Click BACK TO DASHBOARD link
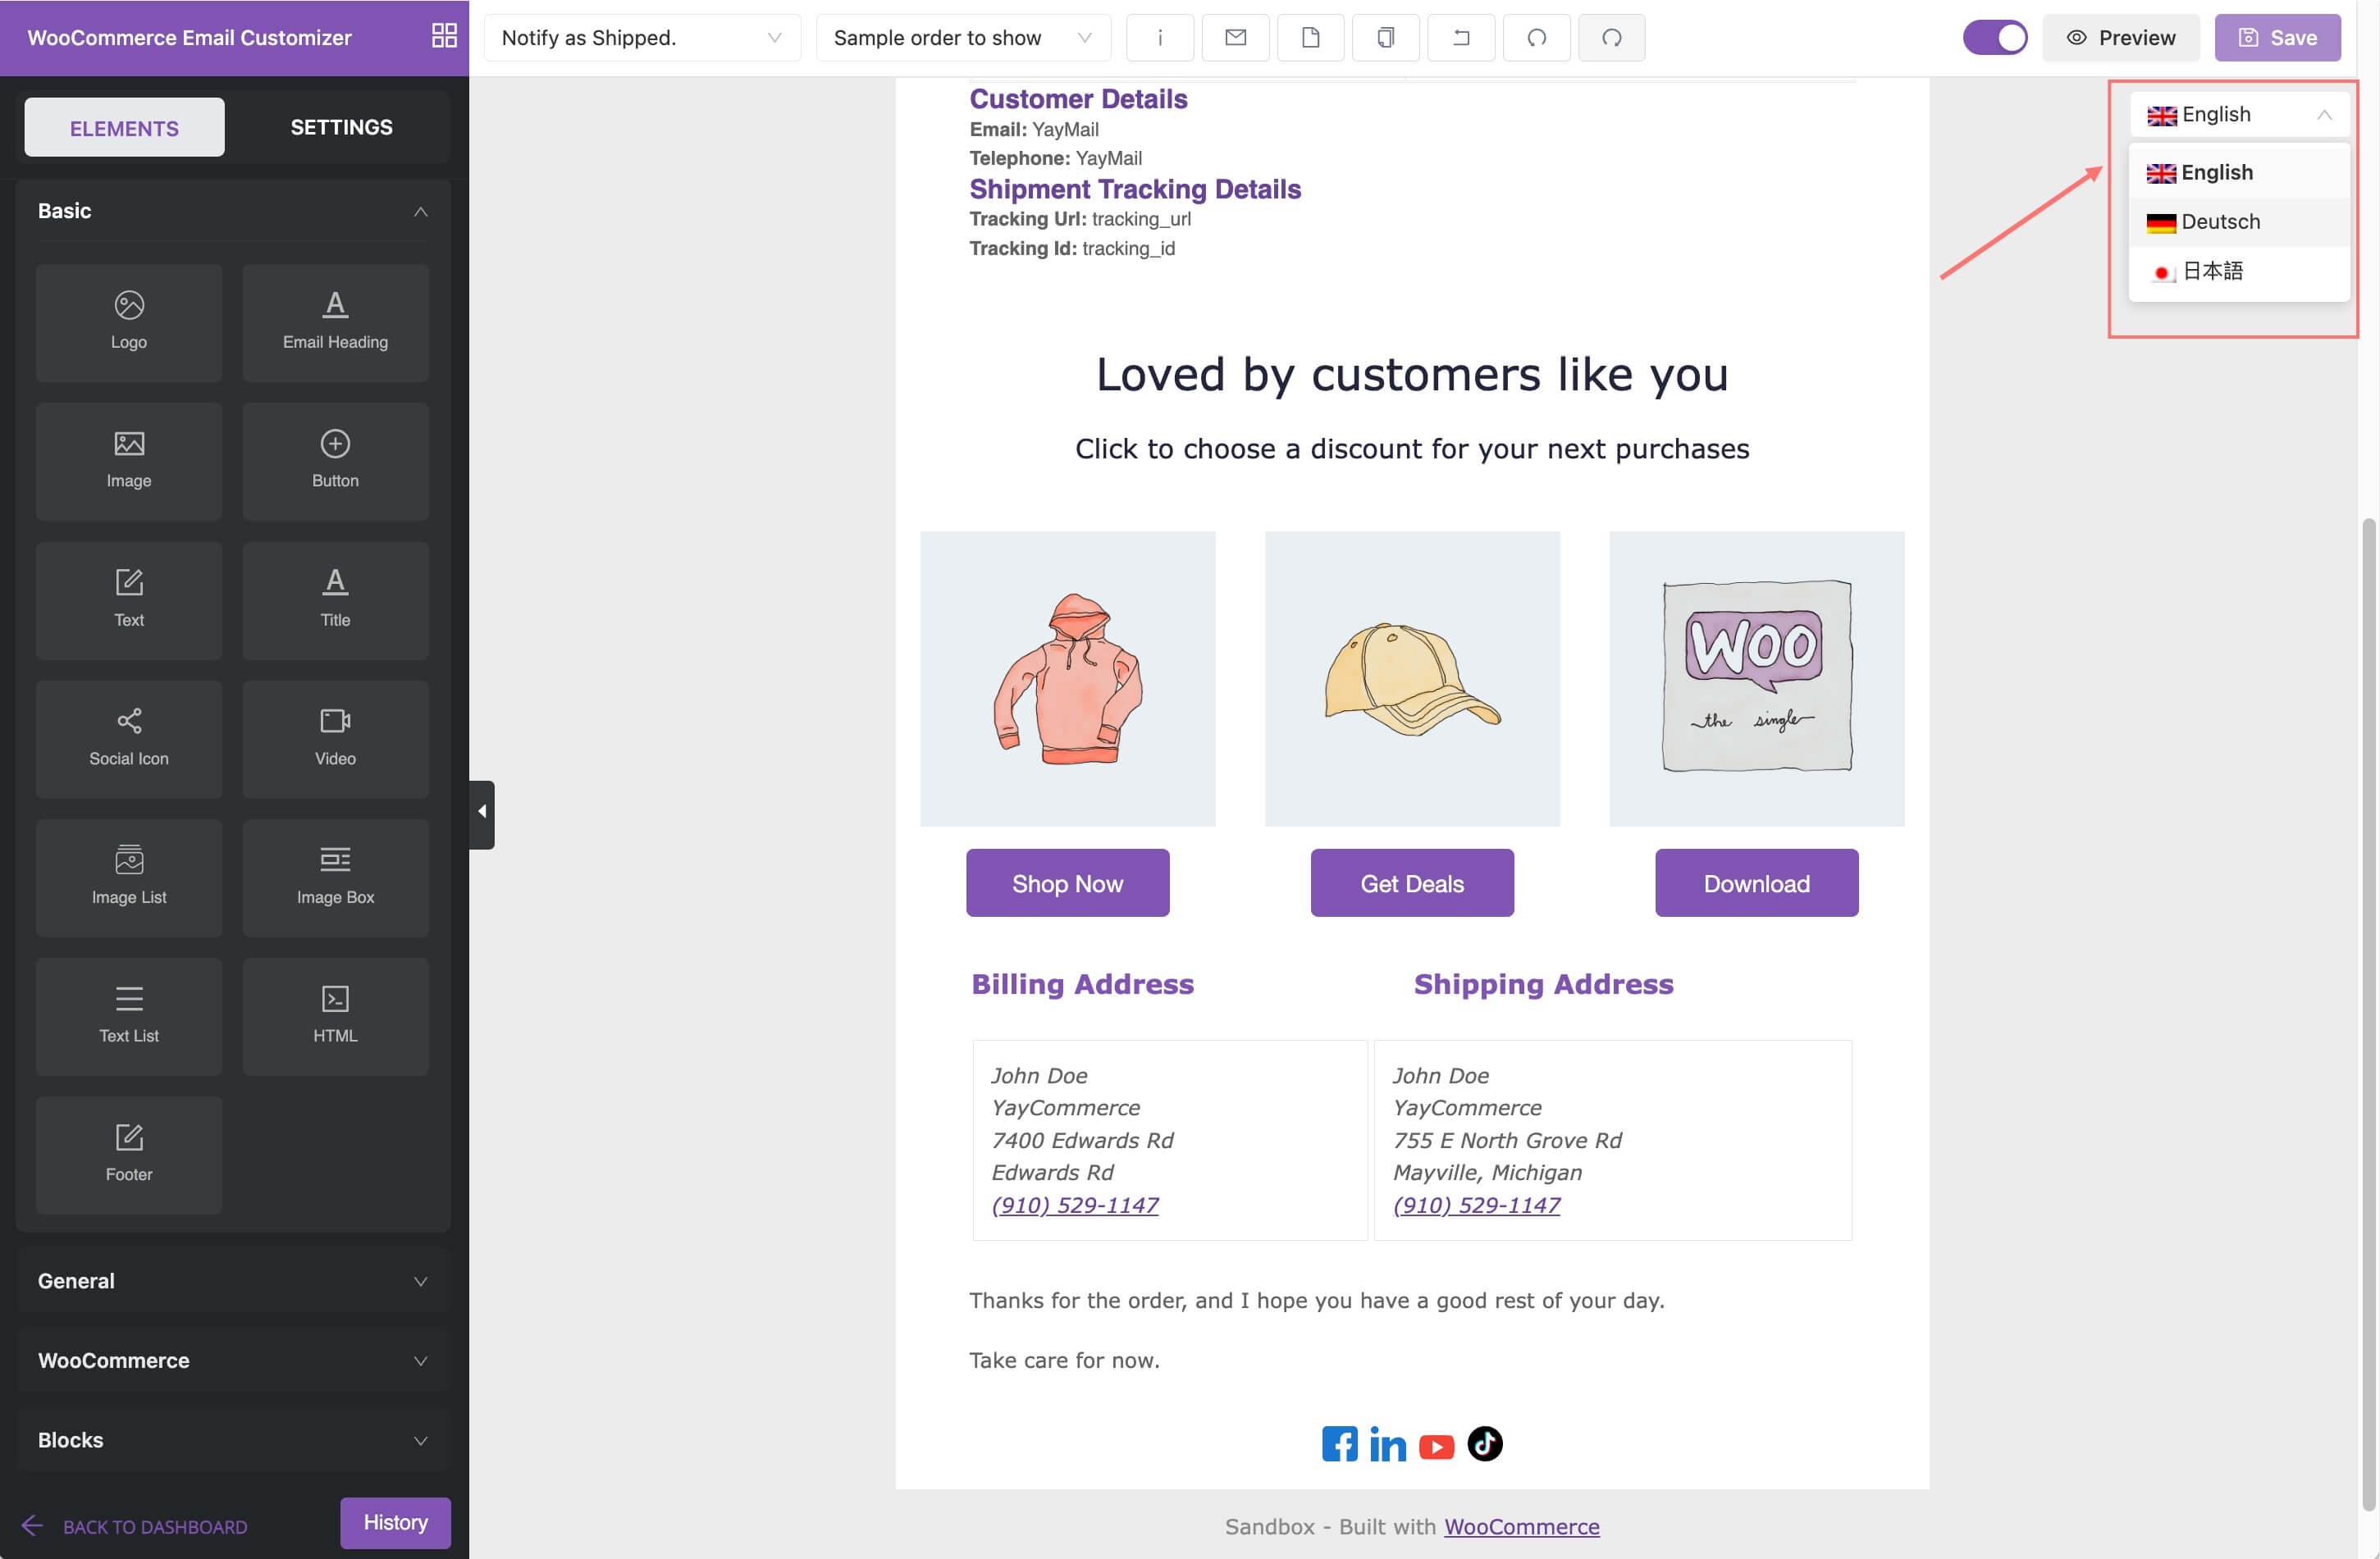This screenshot has height=1559, width=2380. [x=155, y=1526]
